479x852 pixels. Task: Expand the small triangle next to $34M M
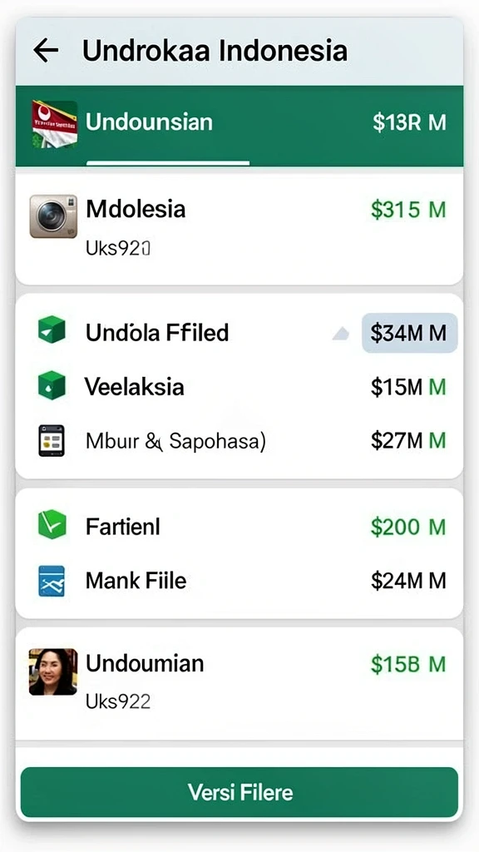point(340,334)
